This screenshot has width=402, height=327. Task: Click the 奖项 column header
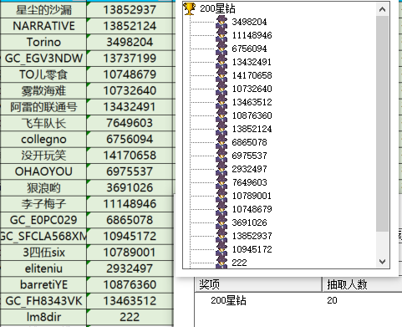pyautogui.click(x=258, y=284)
